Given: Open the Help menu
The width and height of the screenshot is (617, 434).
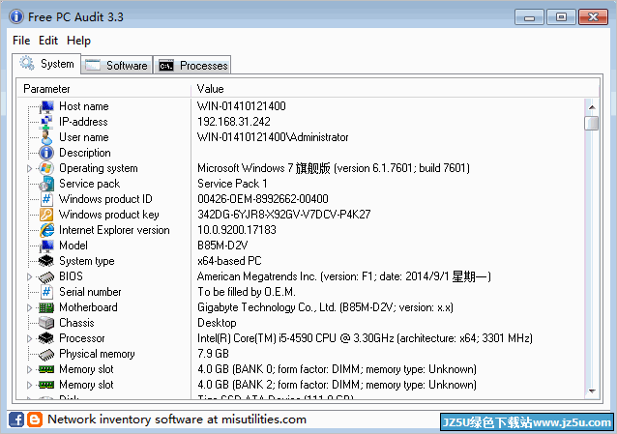Looking at the screenshot, I should coord(78,41).
